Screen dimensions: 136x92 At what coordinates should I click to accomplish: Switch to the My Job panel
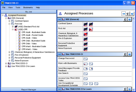point(29,12)
